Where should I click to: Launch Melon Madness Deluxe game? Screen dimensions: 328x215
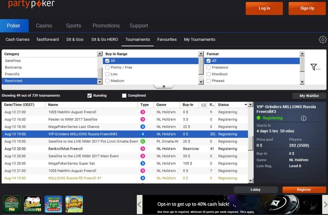(x=53, y=204)
